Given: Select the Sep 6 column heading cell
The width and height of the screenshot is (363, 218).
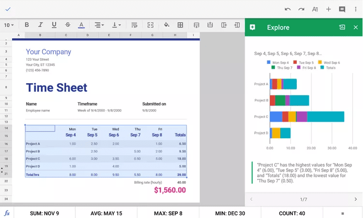Looking at the screenshot, I should [x=114, y=135].
